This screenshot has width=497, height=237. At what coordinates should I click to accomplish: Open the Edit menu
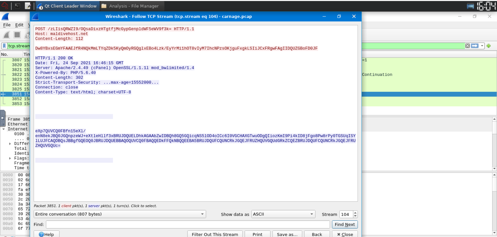pyautogui.click(x=19, y=25)
